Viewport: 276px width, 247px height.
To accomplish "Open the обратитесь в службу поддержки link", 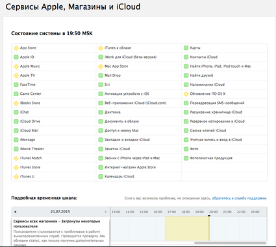I will pyautogui.click(x=239, y=198).
